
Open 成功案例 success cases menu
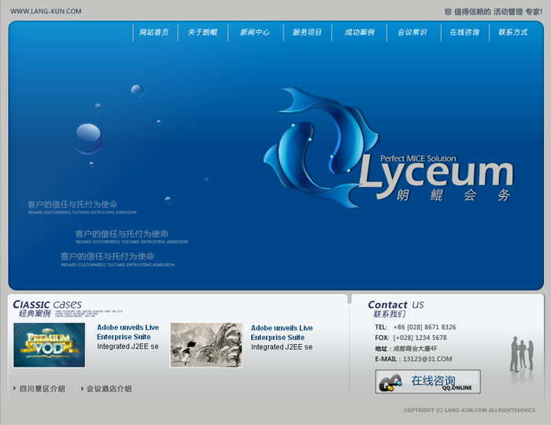(x=360, y=32)
